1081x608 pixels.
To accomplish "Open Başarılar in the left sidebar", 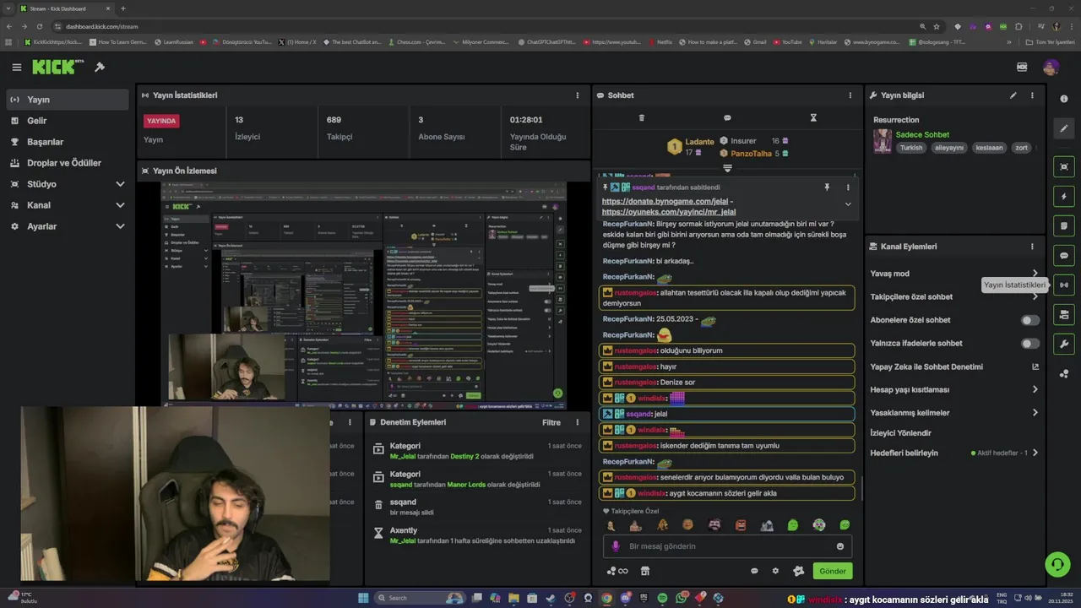I will (68, 142).
